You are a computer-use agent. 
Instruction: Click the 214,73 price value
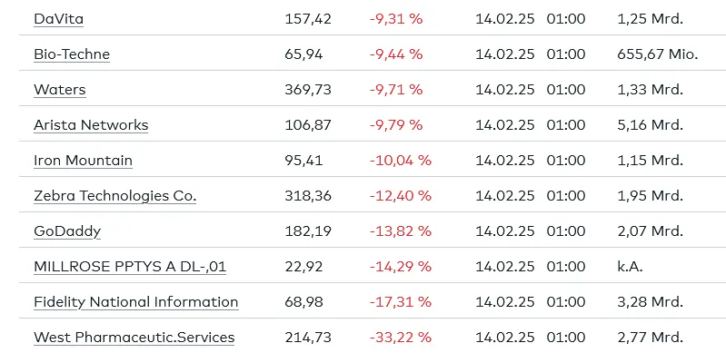pyautogui.click(x=308, y=338)
